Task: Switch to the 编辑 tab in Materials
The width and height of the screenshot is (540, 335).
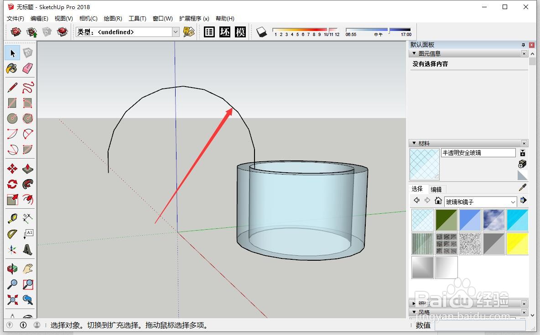Action: pyautogui.click(x=436, y=189)
